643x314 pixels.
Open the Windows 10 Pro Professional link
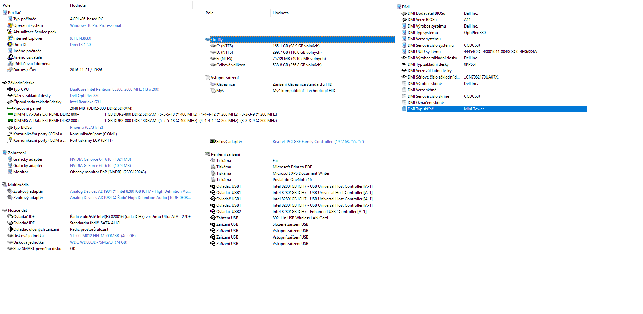click(x=95, y=25)
